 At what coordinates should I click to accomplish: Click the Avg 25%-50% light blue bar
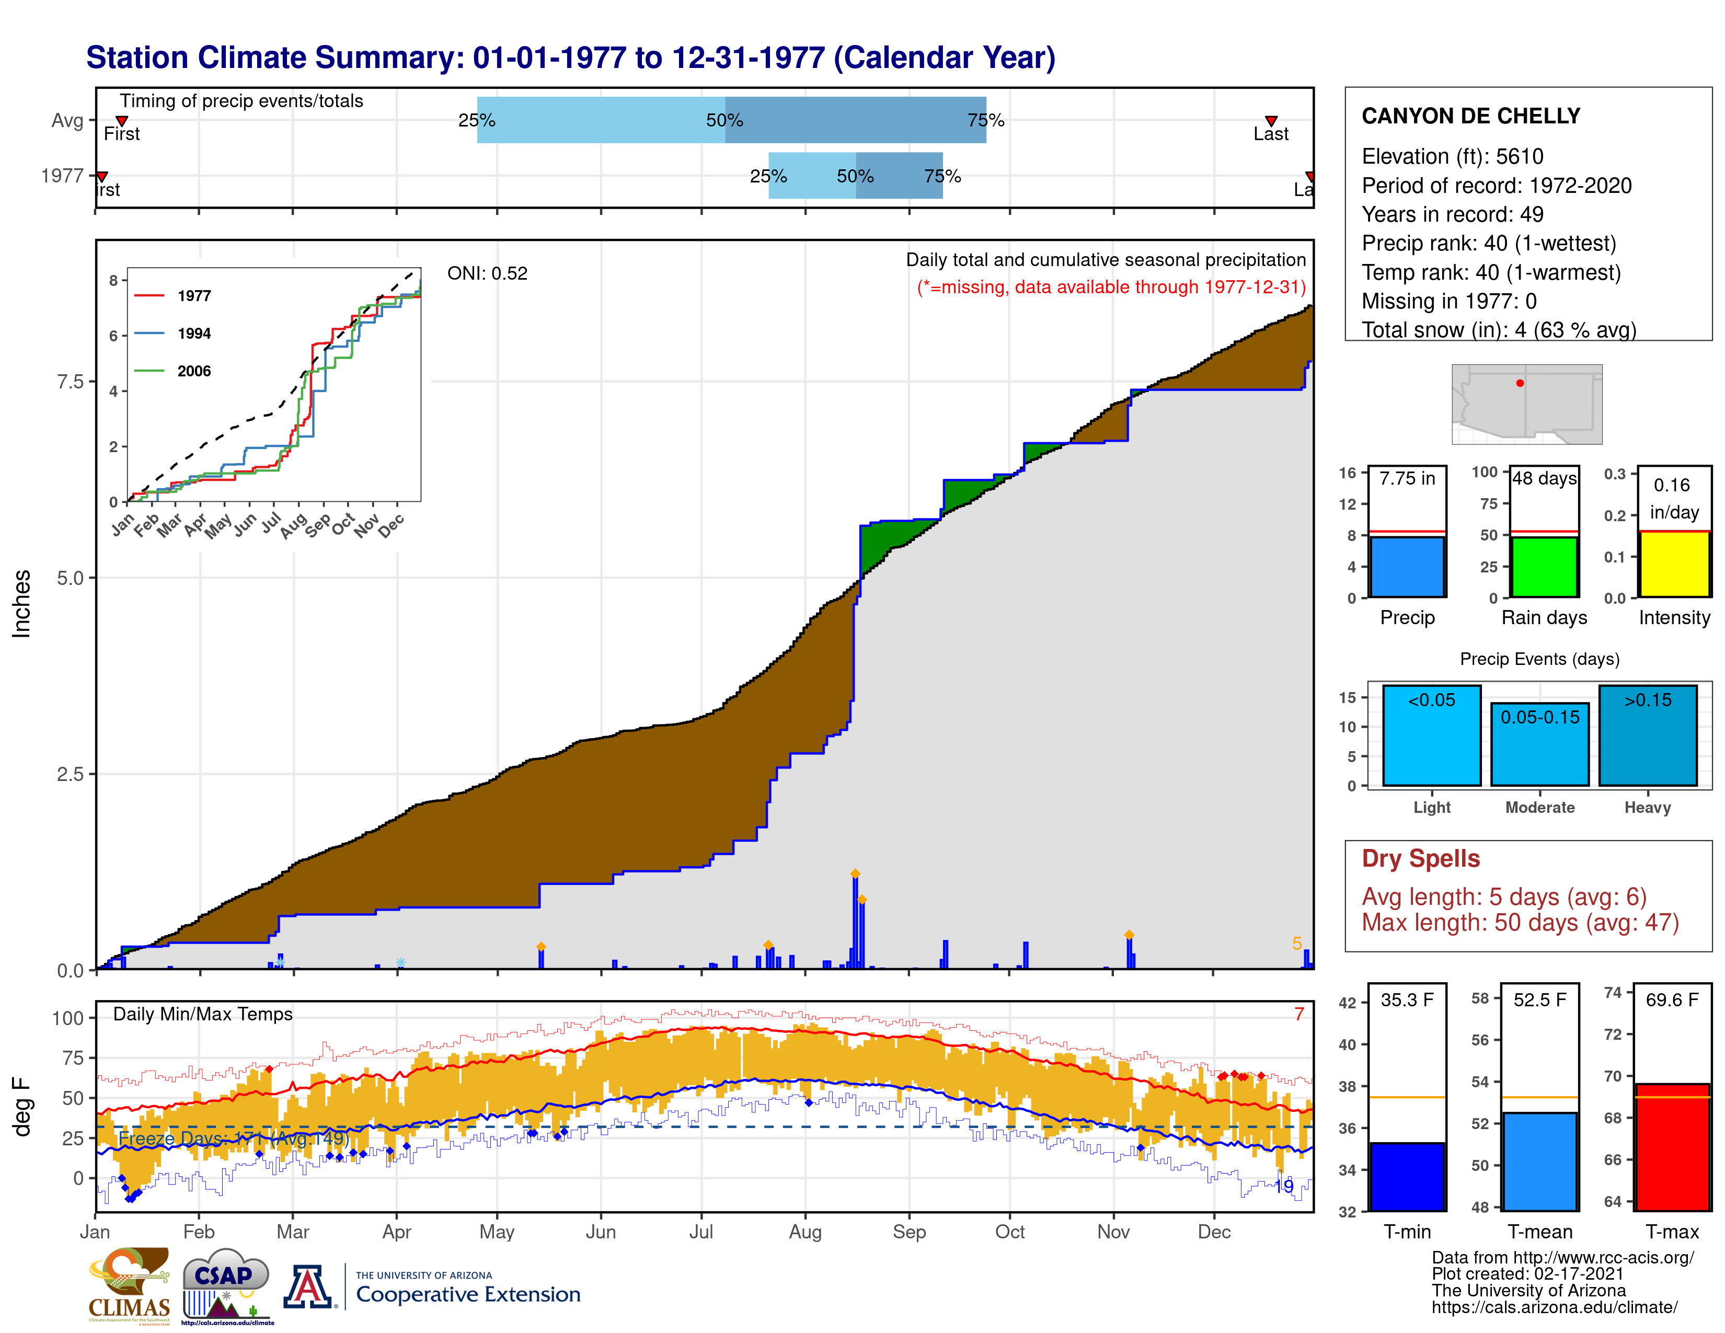601,120
